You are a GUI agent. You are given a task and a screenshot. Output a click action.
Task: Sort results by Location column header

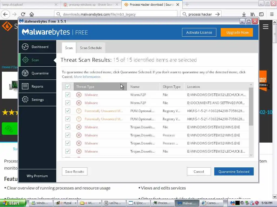point(217,87)
